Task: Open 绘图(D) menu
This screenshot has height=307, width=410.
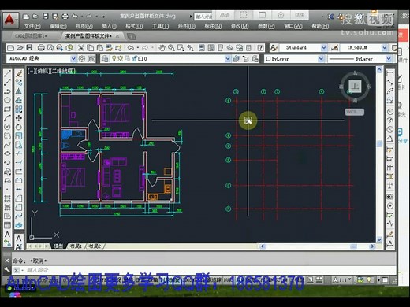Action: click(x=187, y=26)
